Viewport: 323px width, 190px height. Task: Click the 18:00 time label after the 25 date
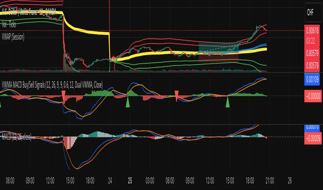[250, 181]
